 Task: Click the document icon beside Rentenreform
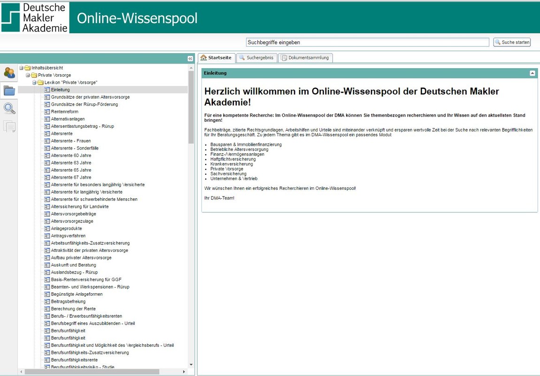point(47,112)
